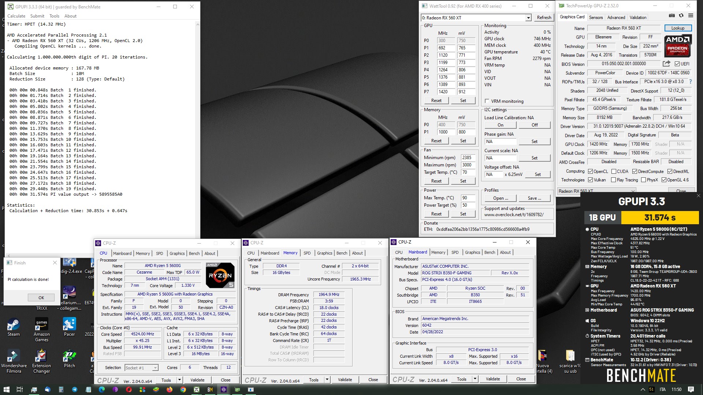Open the Plitch desktop shortcut

(x=69, y=359)
